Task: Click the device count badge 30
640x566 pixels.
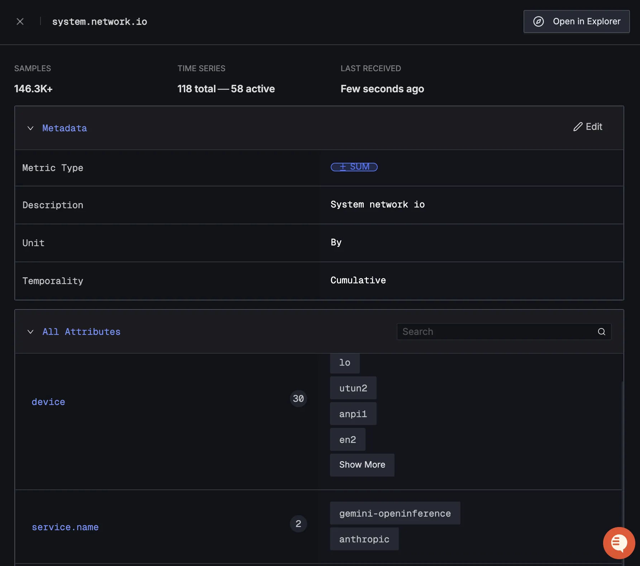Action: coord(298,399)
